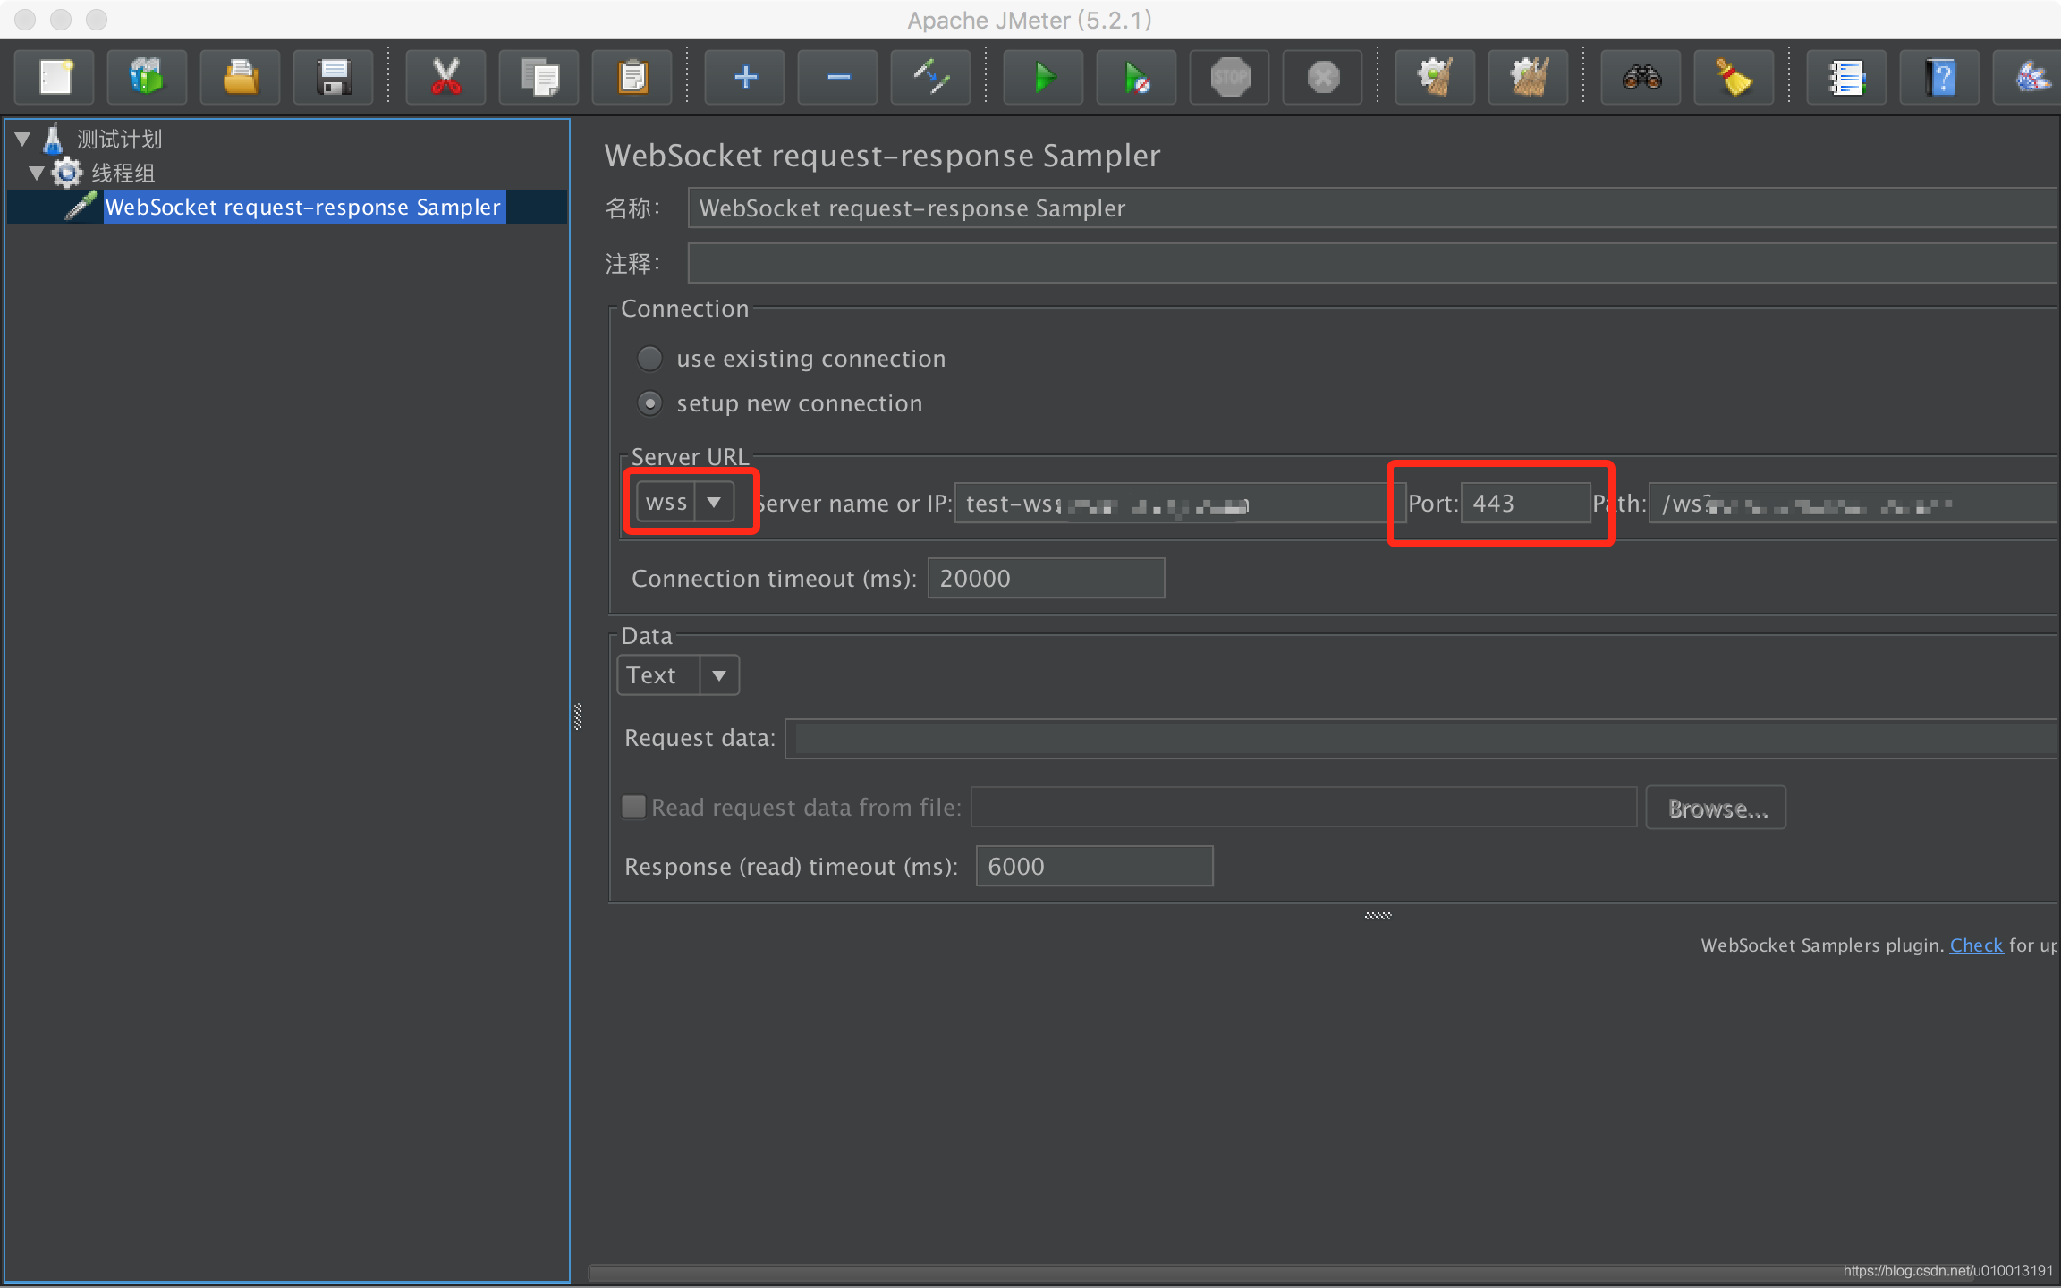Viewport: 2061px width, 1288px height.
Task: Click the Paste clipboard icon
Action: pos(632,77)
